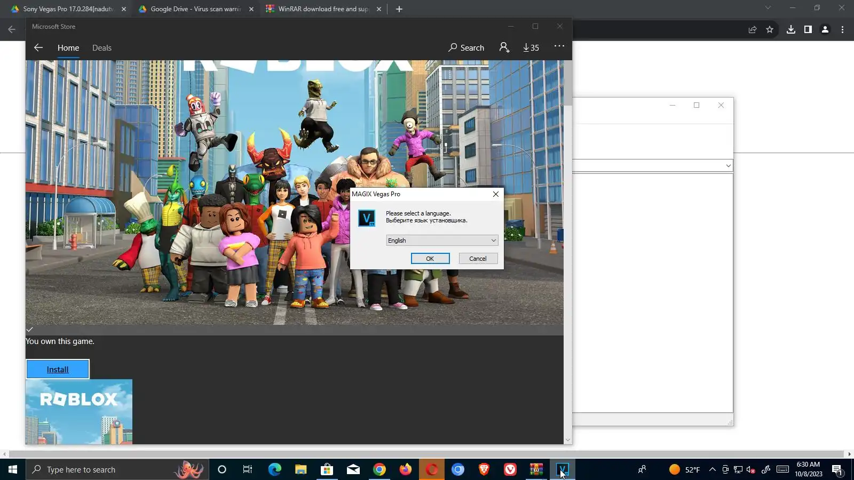The image size is (854, 480).
Task: Launch Vivaldi browser from the taskbar
Action: pos(510,469)
